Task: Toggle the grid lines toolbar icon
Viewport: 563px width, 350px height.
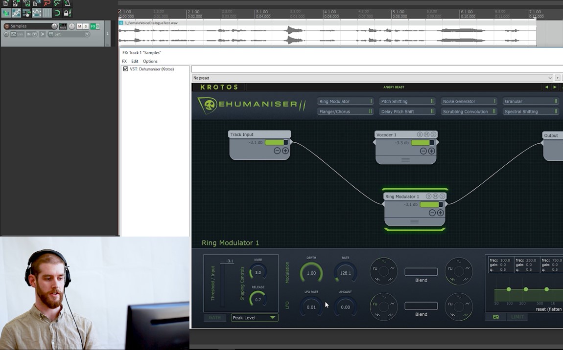Action: point(47,13)
